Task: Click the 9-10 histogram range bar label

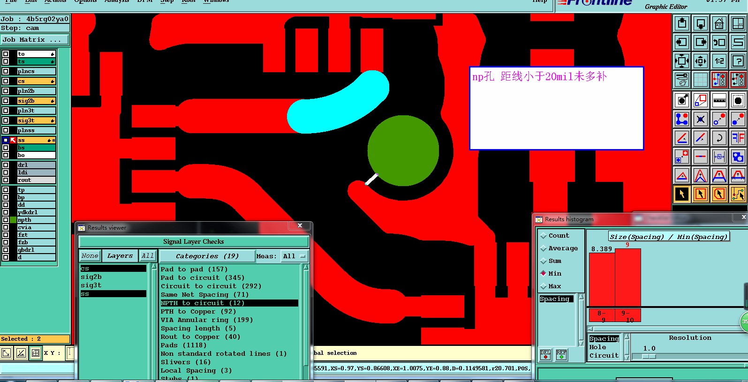Action: [627, 316]
